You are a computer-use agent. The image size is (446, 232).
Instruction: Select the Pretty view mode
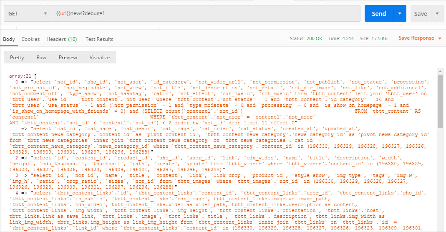(x=17, y=58)
